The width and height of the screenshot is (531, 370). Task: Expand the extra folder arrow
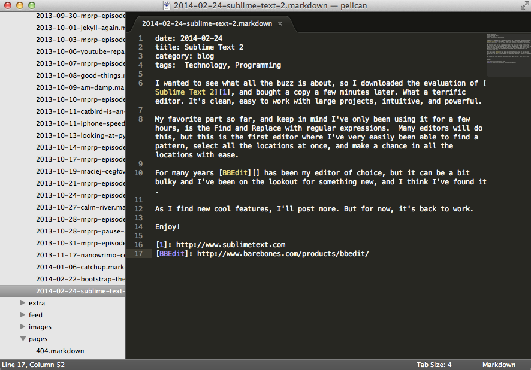(23, 303)
